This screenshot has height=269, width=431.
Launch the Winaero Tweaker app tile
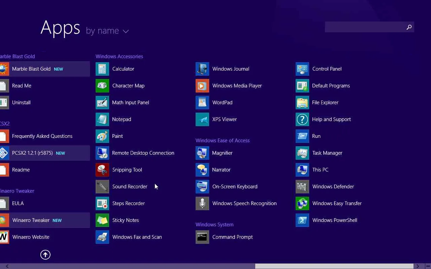(x=45, y=220)
